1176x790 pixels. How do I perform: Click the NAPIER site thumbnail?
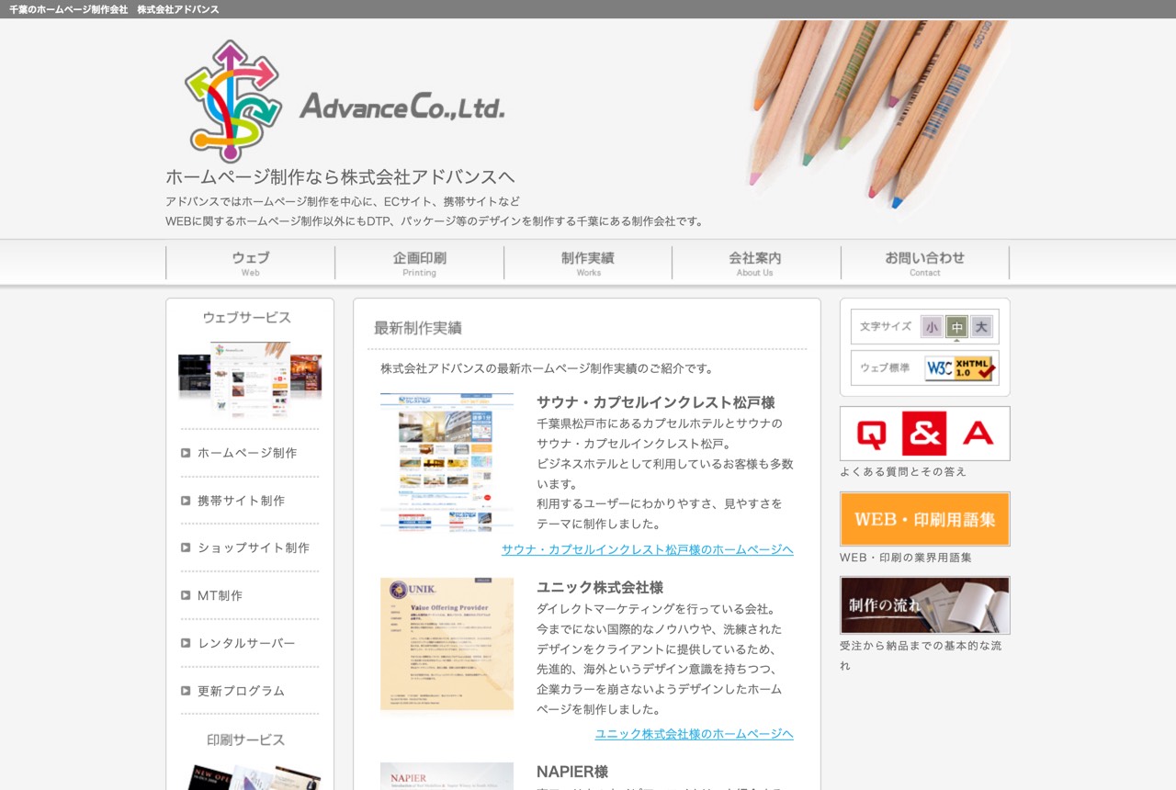point(447,776)
